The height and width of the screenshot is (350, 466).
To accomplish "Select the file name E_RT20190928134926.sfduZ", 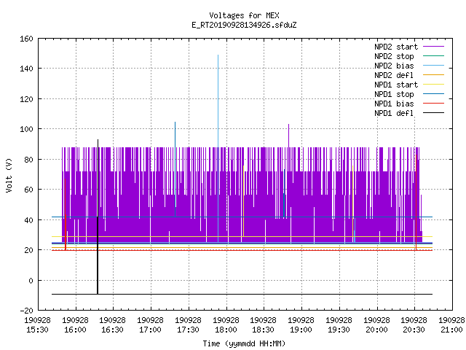I will 244,25.
